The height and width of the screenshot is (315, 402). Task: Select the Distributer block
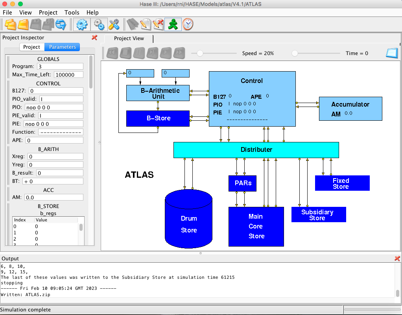click(x=256, y=150)
